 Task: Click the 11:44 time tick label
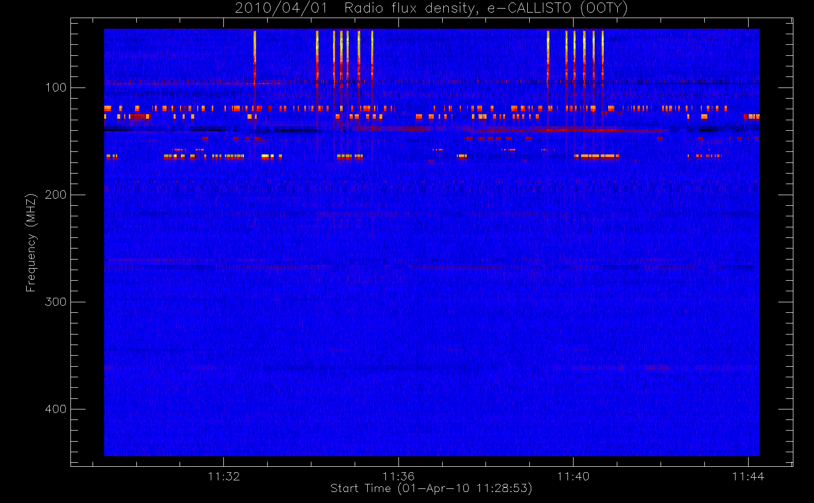pos(748,476)
